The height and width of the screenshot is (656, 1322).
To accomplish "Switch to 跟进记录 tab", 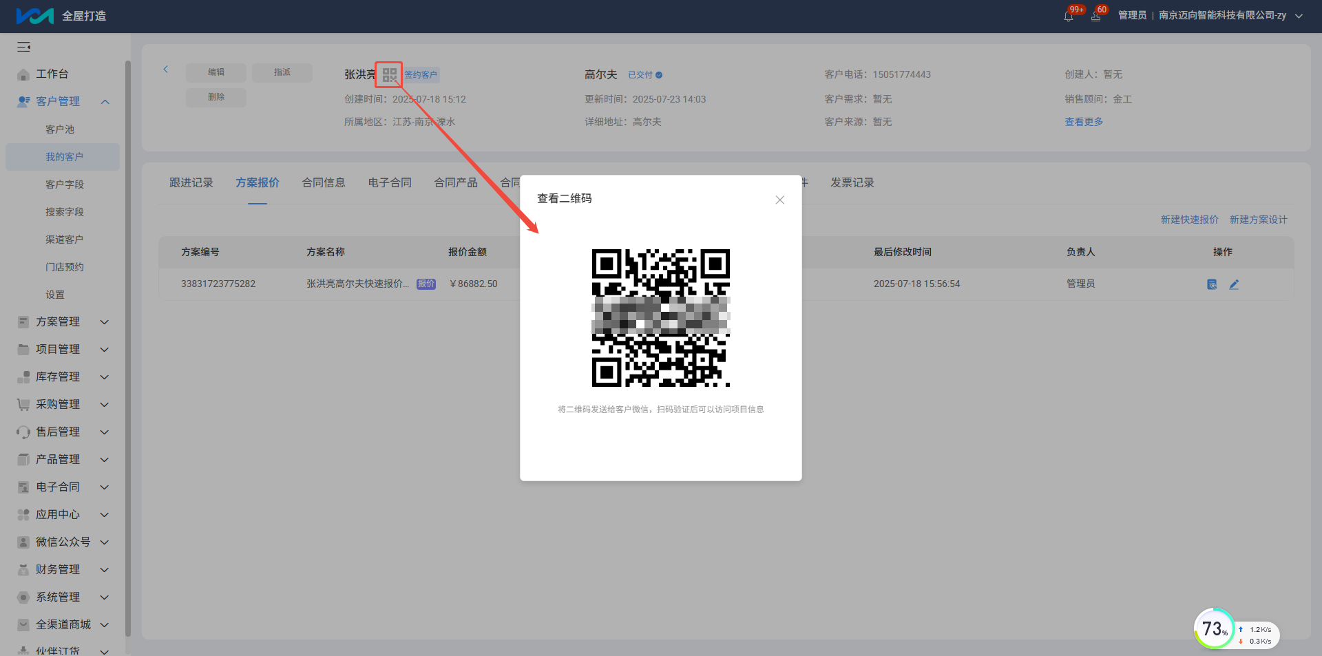I will (x=191, y=182).
